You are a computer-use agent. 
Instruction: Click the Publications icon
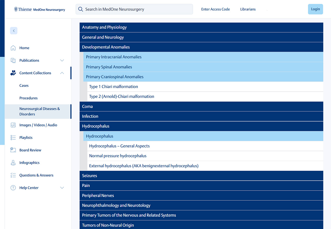[x=13, y=60]
